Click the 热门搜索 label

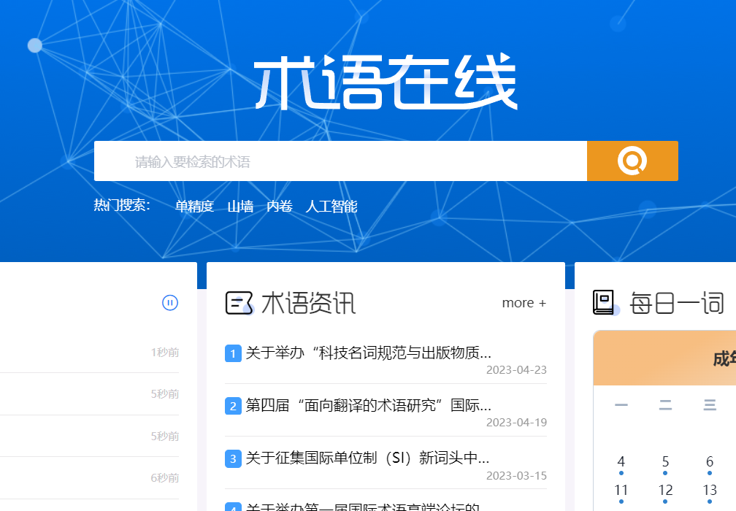click(122, 205)
